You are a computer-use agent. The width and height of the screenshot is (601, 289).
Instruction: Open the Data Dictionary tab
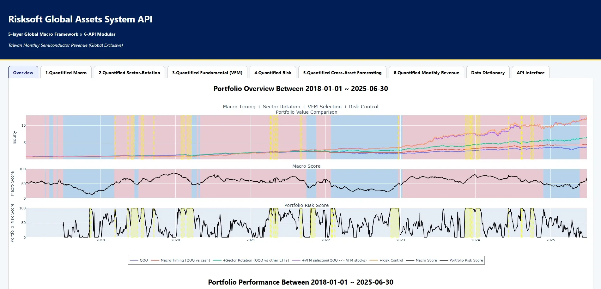[x=488, y=73]
